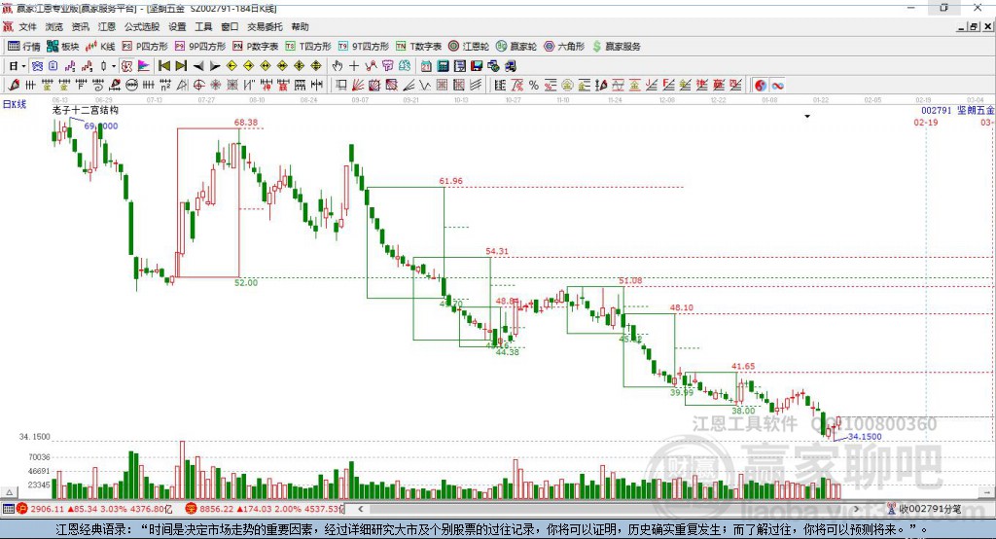Restore the inner child window
Viewport: 996px width, 539px height.
pyautogui.click(x=973, y=26)
